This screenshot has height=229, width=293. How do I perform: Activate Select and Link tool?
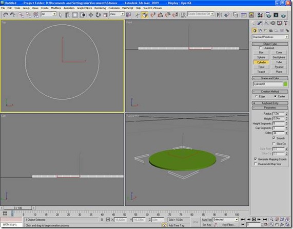click(21, 15)
